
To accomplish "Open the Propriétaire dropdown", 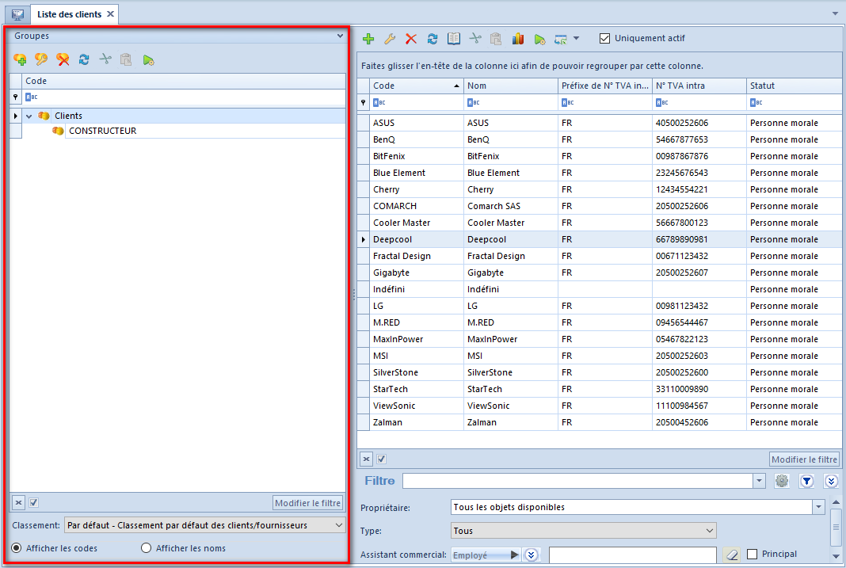I will (x=818, y=507).
